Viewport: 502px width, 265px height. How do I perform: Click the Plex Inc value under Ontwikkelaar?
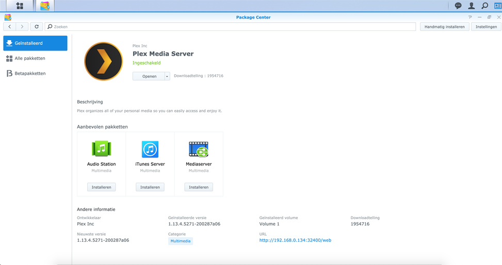point(86,224)
